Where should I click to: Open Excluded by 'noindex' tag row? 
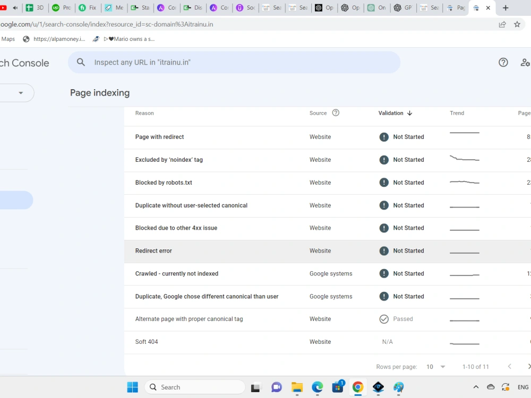[x=328, y=160]
